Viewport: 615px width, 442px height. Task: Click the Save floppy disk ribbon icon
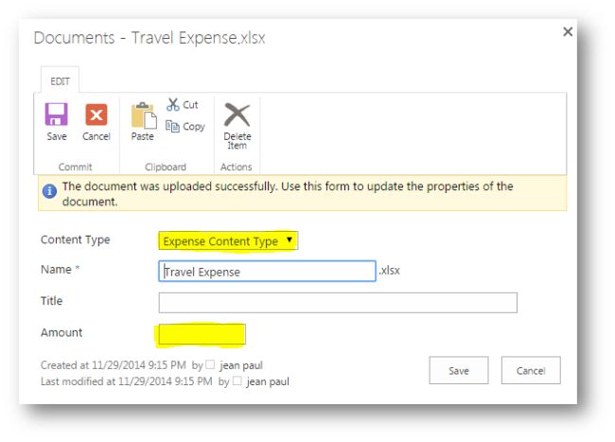point(57,115)
